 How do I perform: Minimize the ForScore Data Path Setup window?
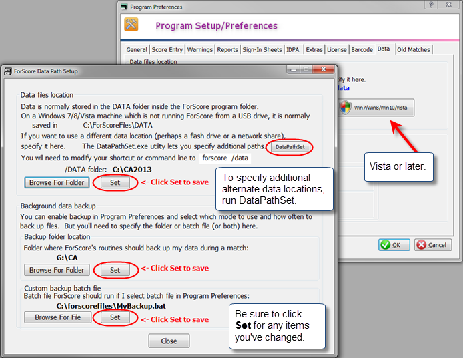point(294,69)
